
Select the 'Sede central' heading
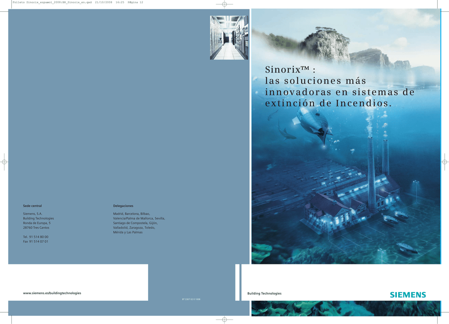(x=32, y=206)
